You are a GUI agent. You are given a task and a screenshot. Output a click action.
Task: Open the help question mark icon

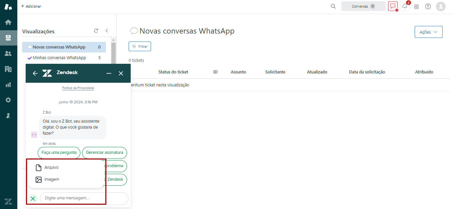pos(428,6)
